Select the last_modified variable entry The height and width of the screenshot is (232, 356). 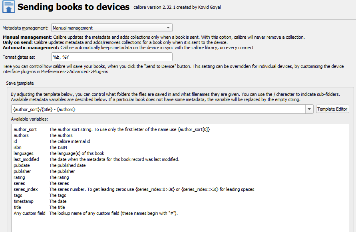pos(26,159)
